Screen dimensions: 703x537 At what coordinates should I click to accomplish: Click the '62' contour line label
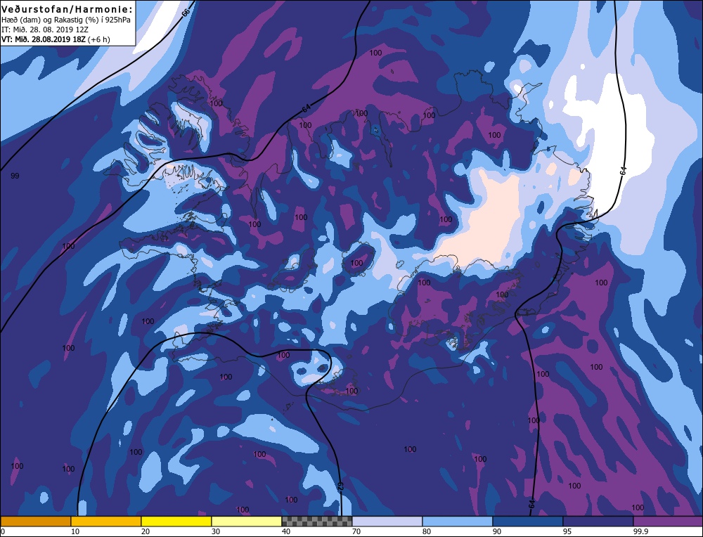click(340, 487)
